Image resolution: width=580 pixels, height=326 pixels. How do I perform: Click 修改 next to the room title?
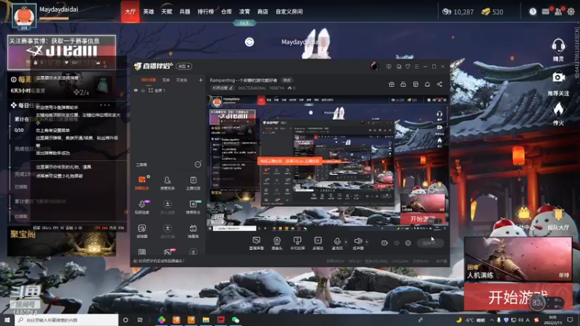pyautogui.click(x=286, y=80)
